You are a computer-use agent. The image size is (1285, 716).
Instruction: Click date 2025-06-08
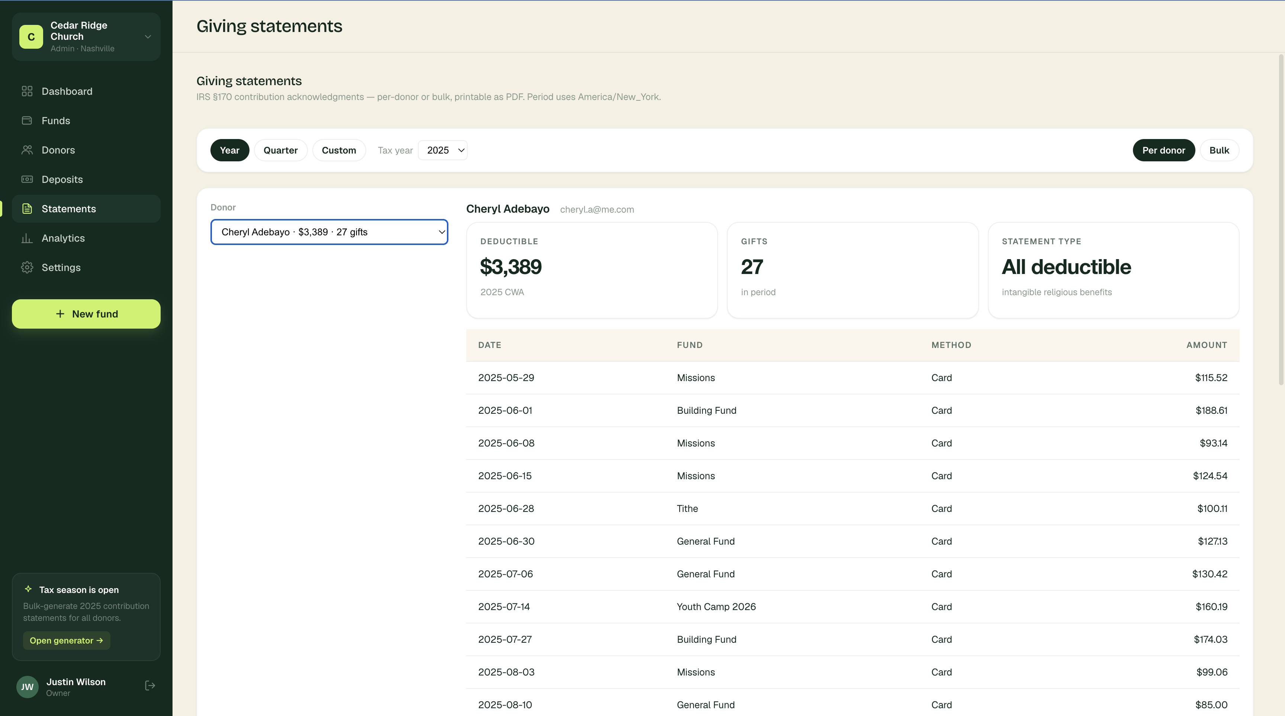pyautogui.click(x=506, y=443)
